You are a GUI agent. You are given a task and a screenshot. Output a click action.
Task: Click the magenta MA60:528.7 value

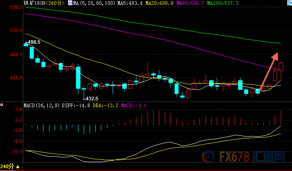(190, 3)
